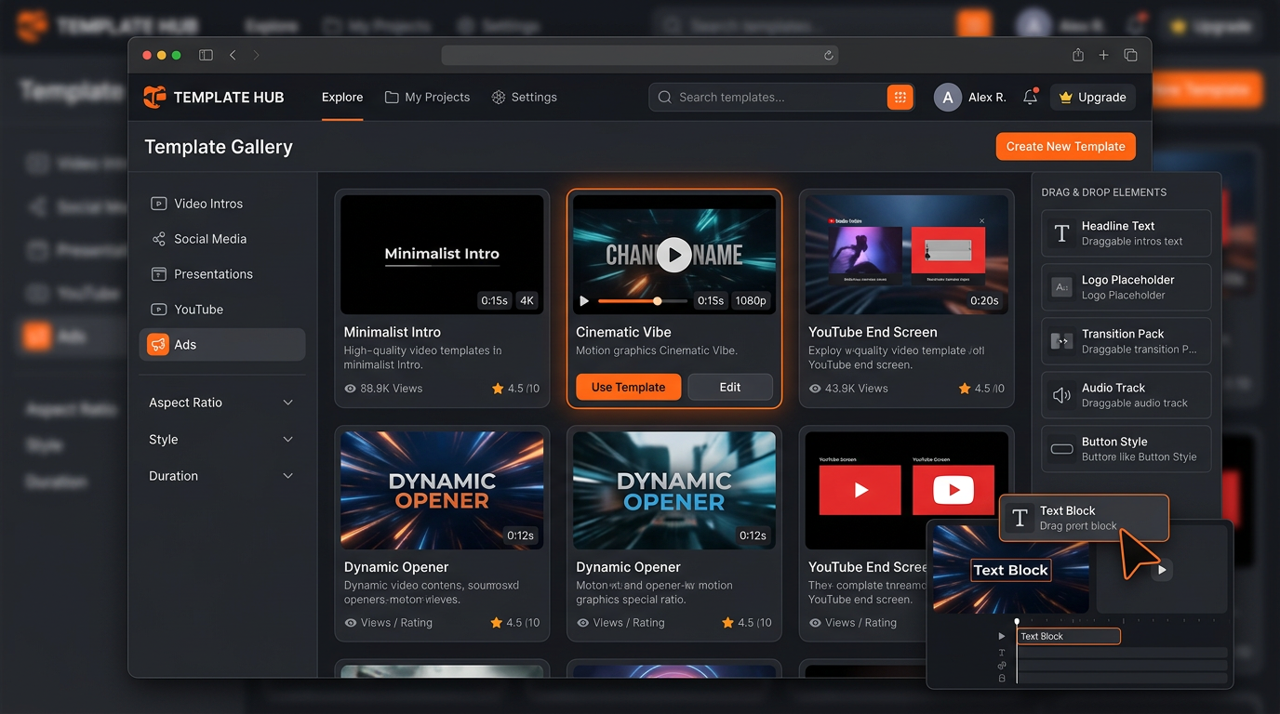The width and height of the screenshot is (1280, 714).
Task: Click the orange grid icon beside search
Action: [900, 97]
